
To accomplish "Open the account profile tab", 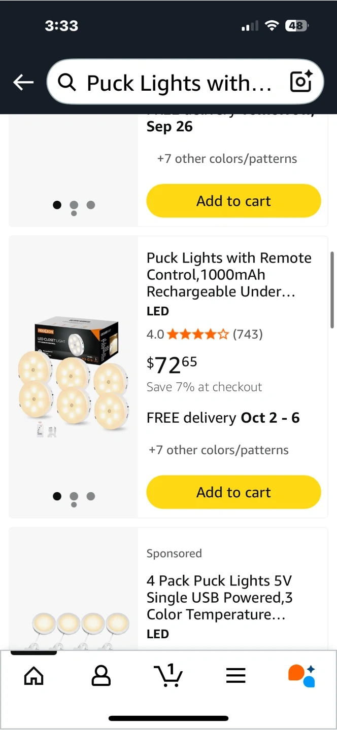I will pos(101,675).
